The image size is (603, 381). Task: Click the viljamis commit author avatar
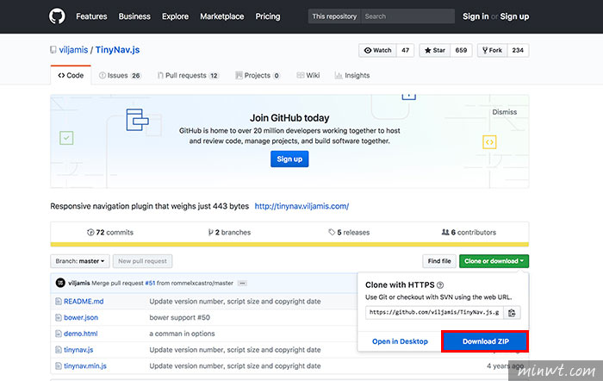(60, 283)
